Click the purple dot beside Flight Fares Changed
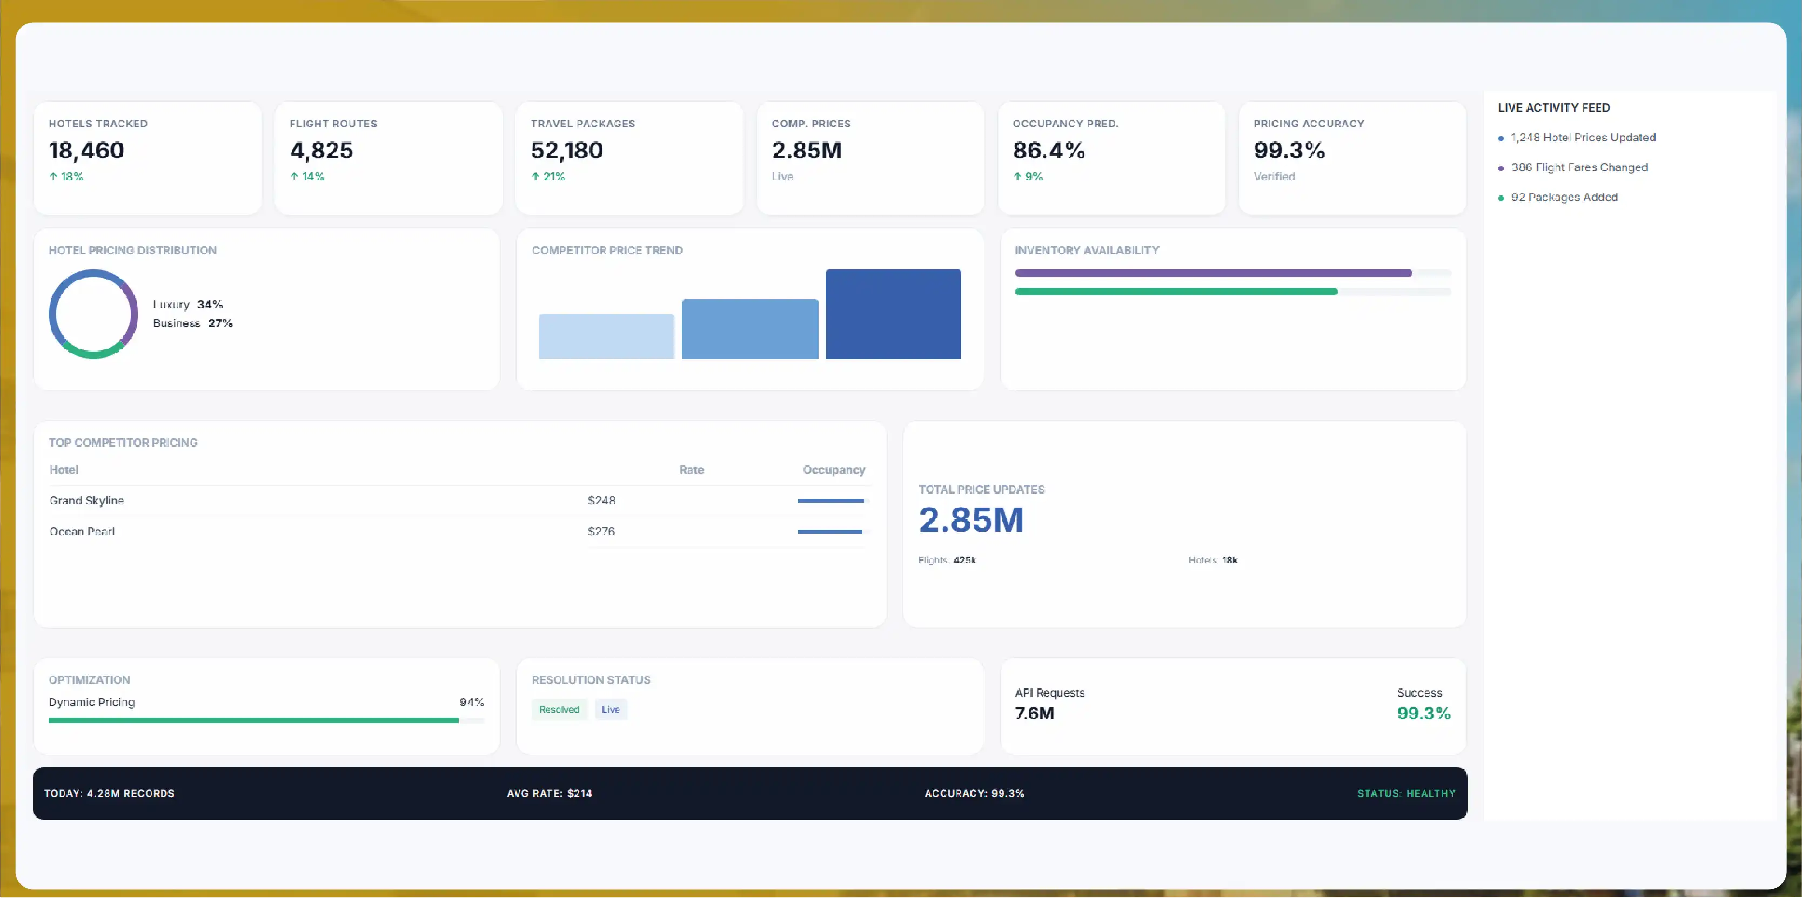The height and width of the screenshot is (898, 1802). (x=1501, y=168)
